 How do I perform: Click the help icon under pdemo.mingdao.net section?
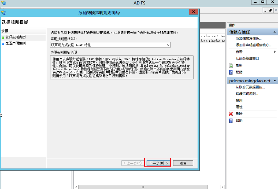pyautogui.click(x=231, y=121)
